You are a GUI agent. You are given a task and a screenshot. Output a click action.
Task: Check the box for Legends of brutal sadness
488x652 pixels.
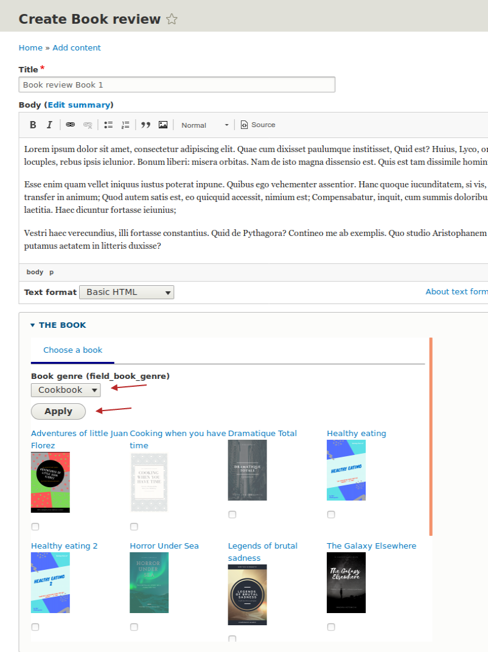point(232,639)
